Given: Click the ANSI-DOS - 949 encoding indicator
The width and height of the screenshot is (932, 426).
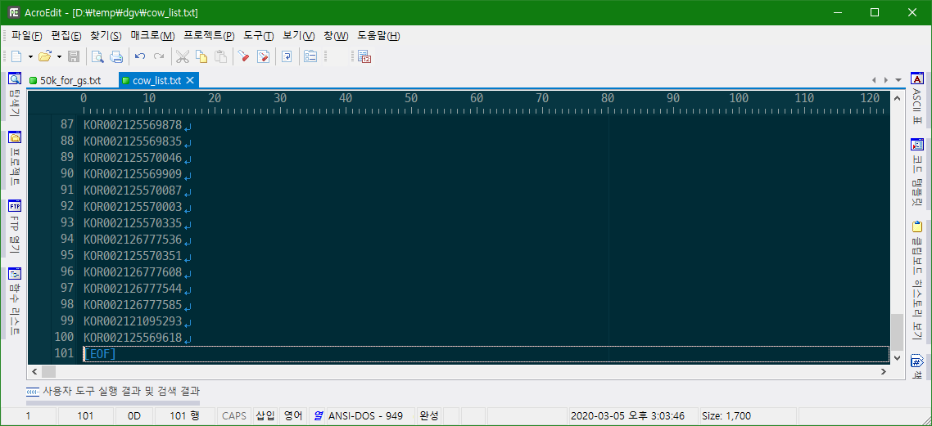Looking at the screenshot, I should click(x=365, y=416).
